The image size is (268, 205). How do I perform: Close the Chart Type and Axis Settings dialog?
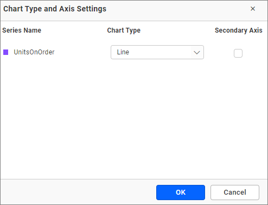point(253,9)
